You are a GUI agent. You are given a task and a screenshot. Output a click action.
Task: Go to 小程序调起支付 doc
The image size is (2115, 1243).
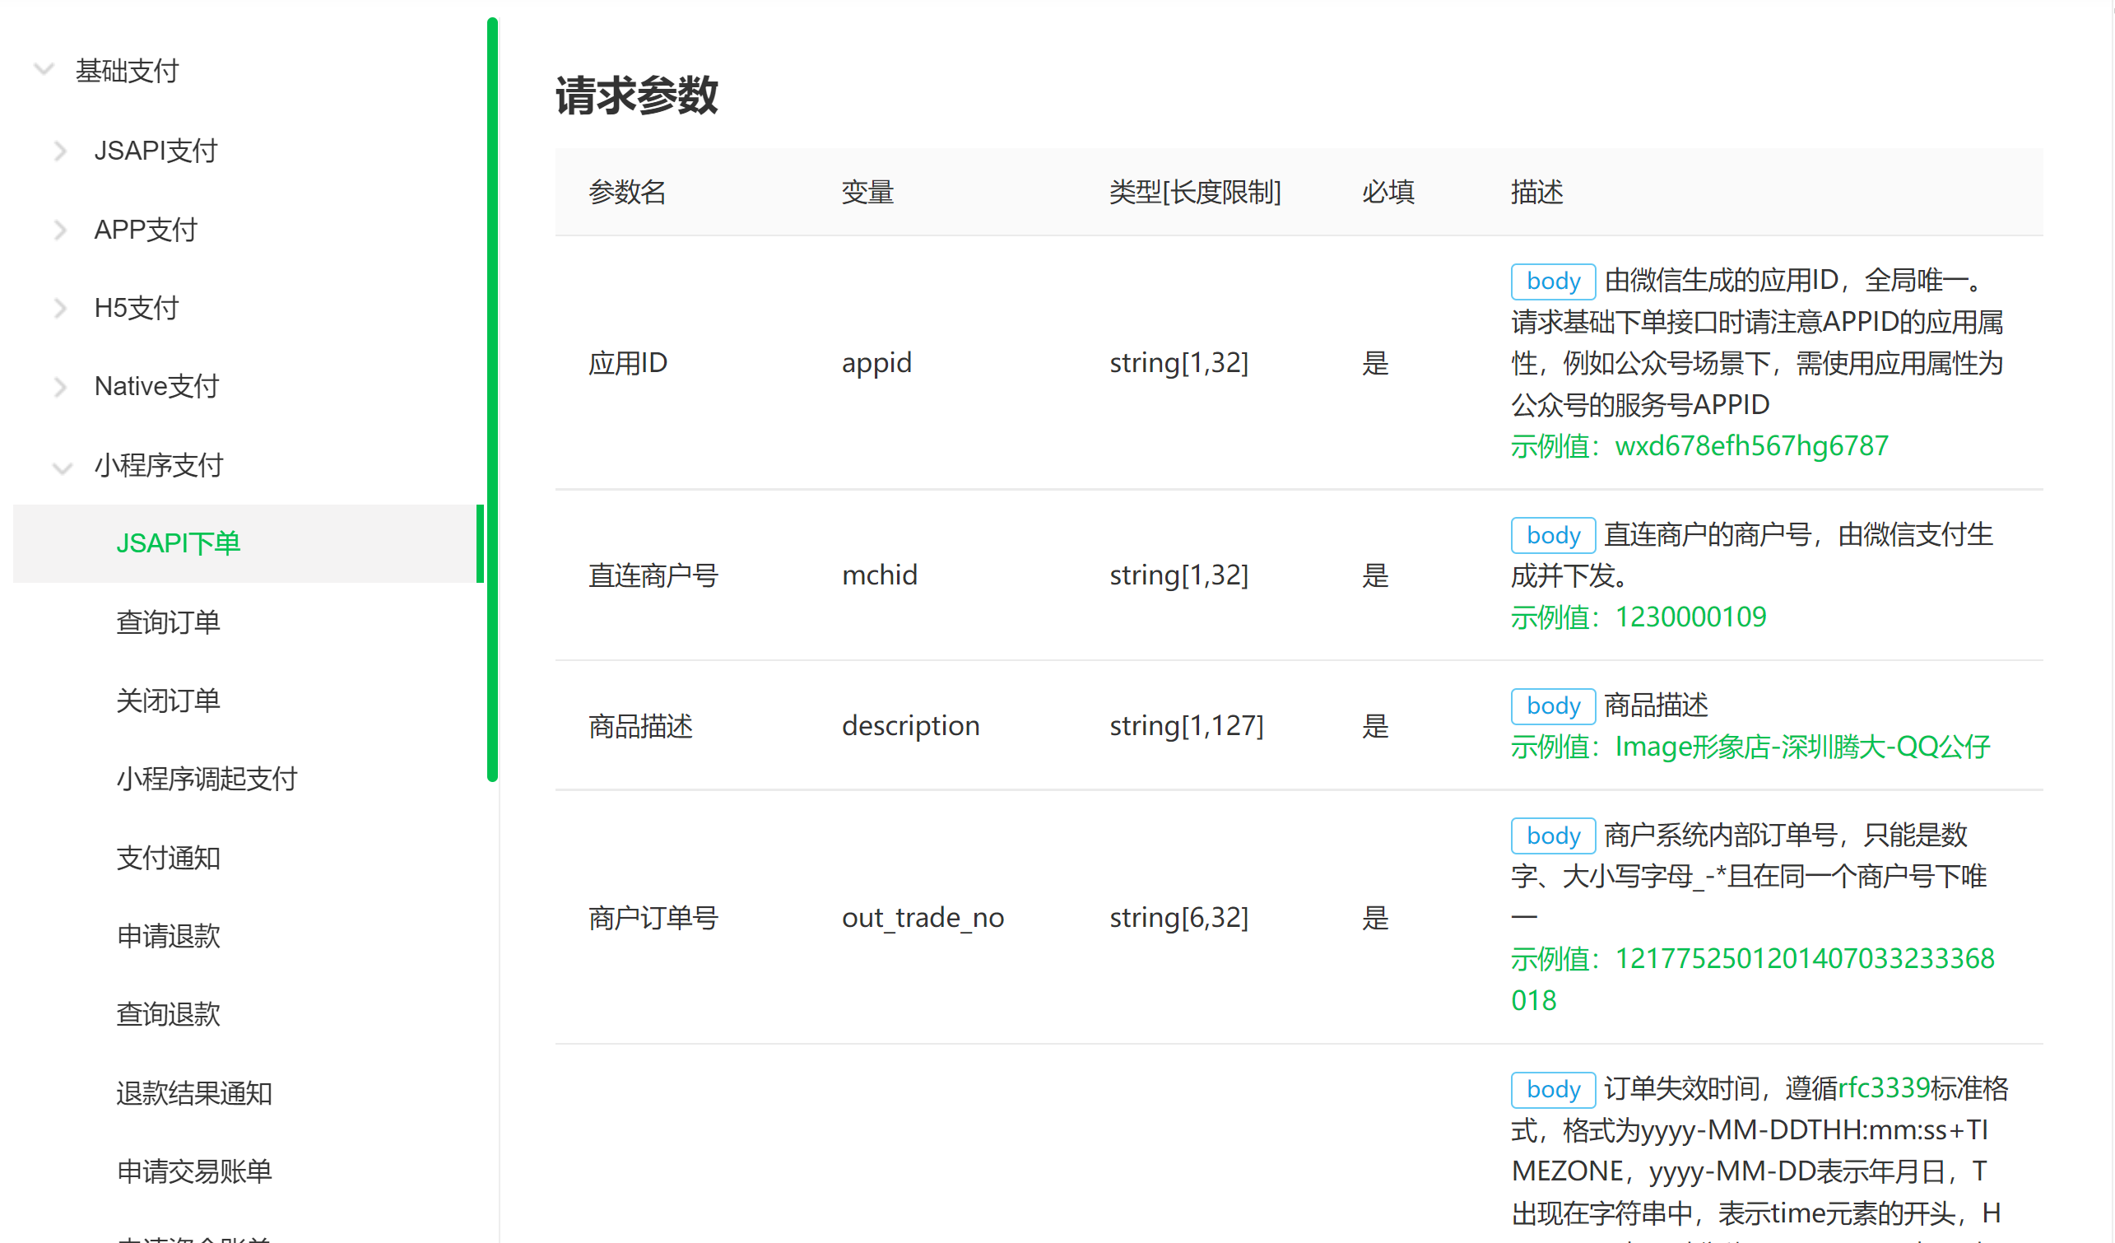coord(207,779)
